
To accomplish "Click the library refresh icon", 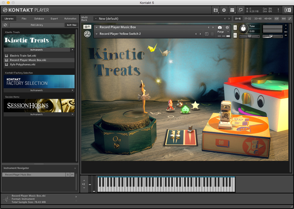I will (5, 25).
